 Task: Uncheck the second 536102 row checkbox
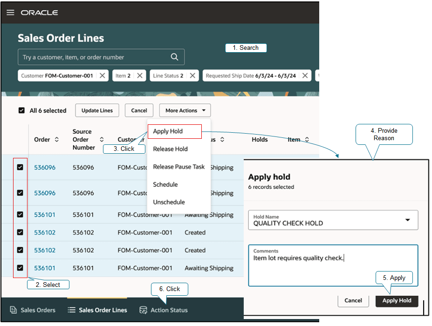click(x=20, y=250)
